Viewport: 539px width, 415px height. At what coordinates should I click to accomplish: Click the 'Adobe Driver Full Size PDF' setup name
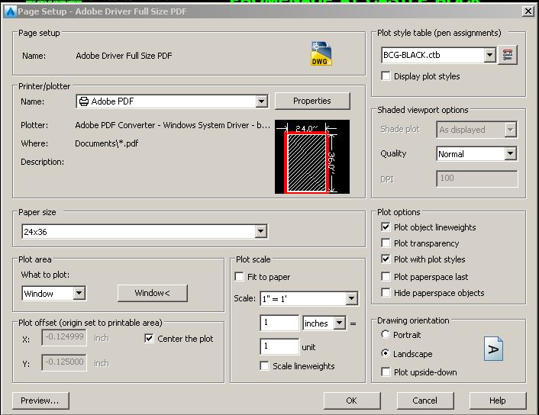coord(124,56)
